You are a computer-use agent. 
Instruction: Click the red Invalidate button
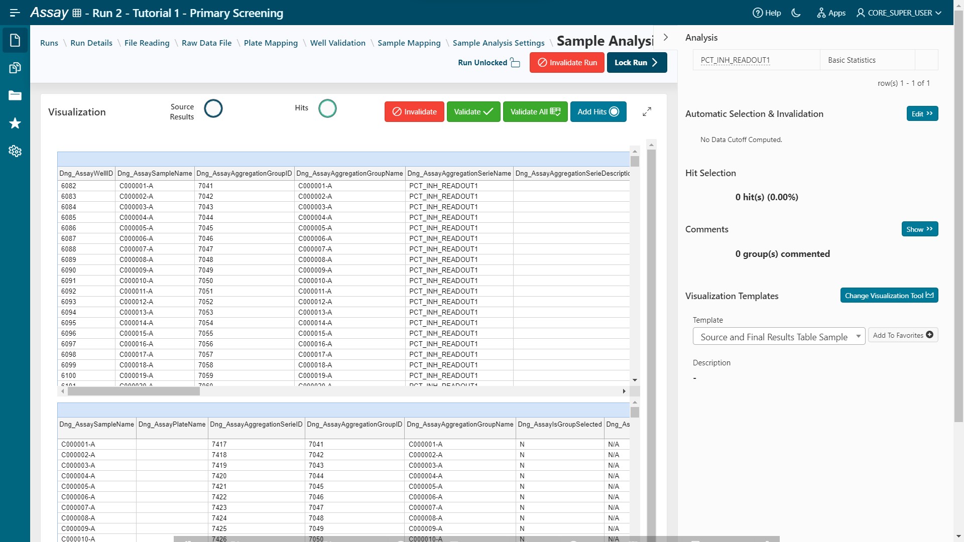pyautogui.click(x=414, y=111)
